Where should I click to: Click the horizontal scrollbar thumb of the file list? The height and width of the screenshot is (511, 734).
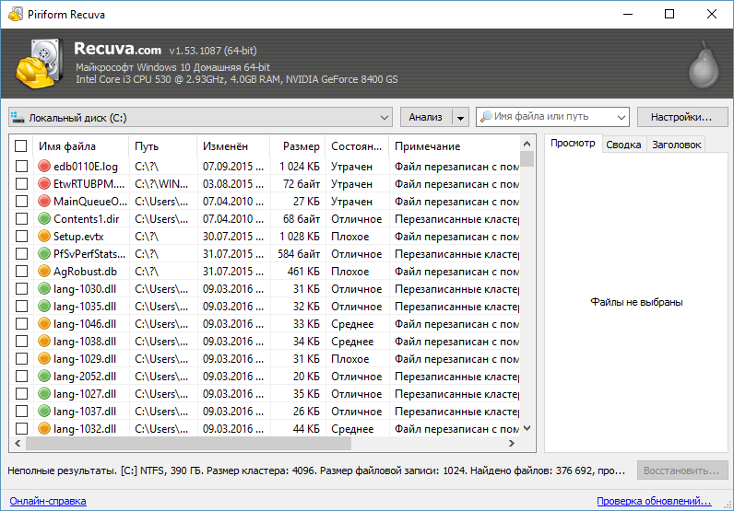[189, 443]
